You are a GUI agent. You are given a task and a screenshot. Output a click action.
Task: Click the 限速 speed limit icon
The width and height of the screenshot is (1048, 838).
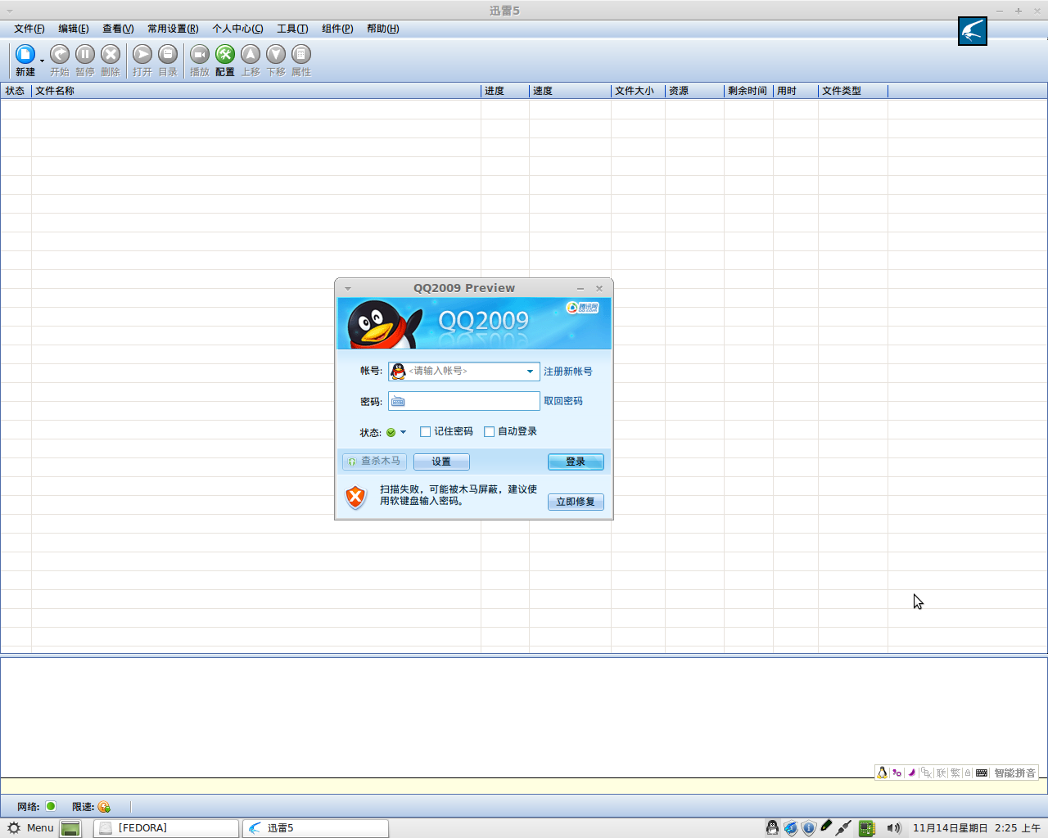[x=104, y=807]
